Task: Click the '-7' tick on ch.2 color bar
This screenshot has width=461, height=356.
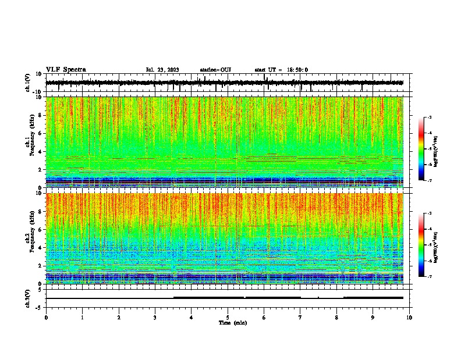Action: 430,276
